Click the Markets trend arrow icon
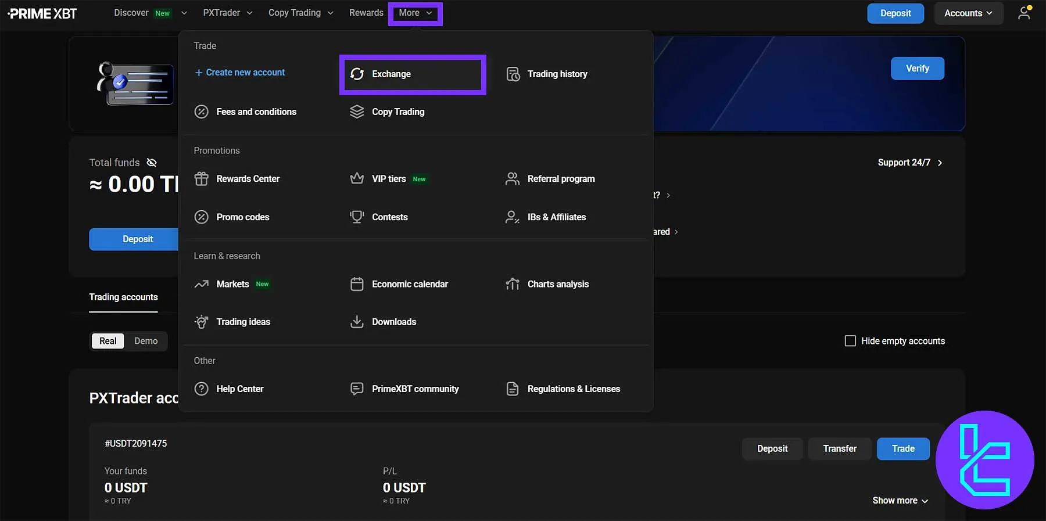Image resolution: width=1046 pixels, height=521 pixels. 201,284
